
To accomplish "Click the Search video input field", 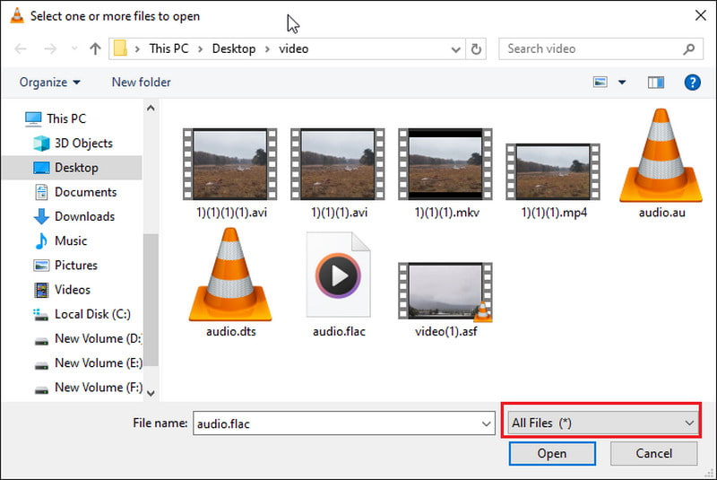I will coord(592,49).
